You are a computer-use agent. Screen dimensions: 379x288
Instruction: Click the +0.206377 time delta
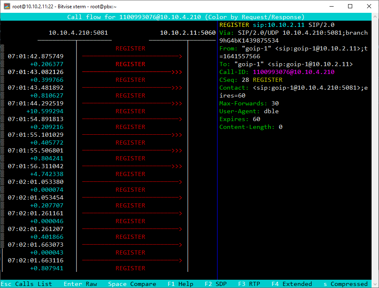point(47,64)
